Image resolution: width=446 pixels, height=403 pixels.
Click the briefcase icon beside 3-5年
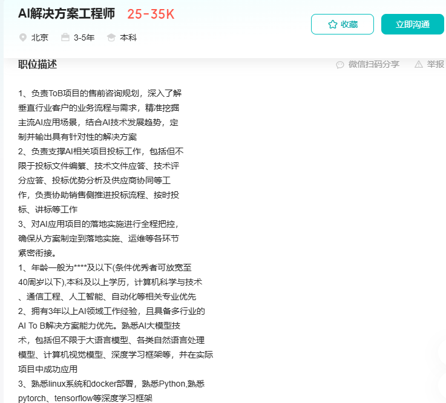tap(65, 38)
